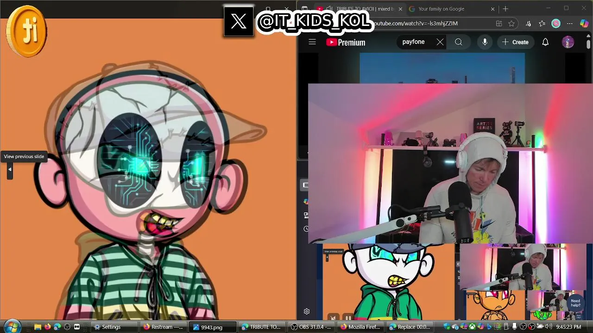Open the Windows Start orb

(12, 327)
